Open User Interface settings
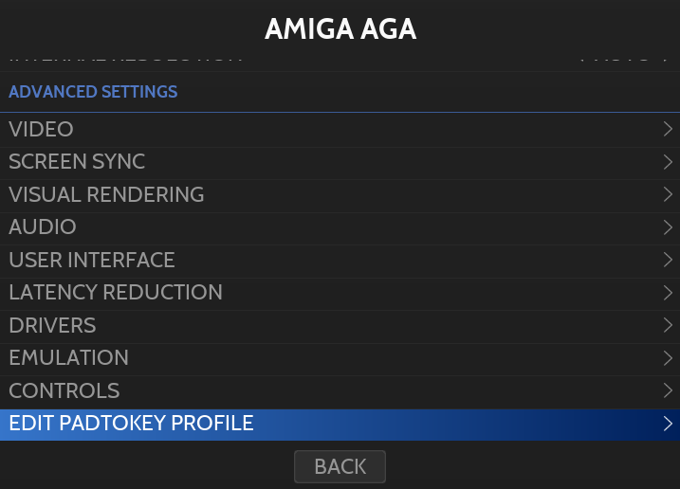This screenshot has width=680, height=489. [x=92, y=260]
